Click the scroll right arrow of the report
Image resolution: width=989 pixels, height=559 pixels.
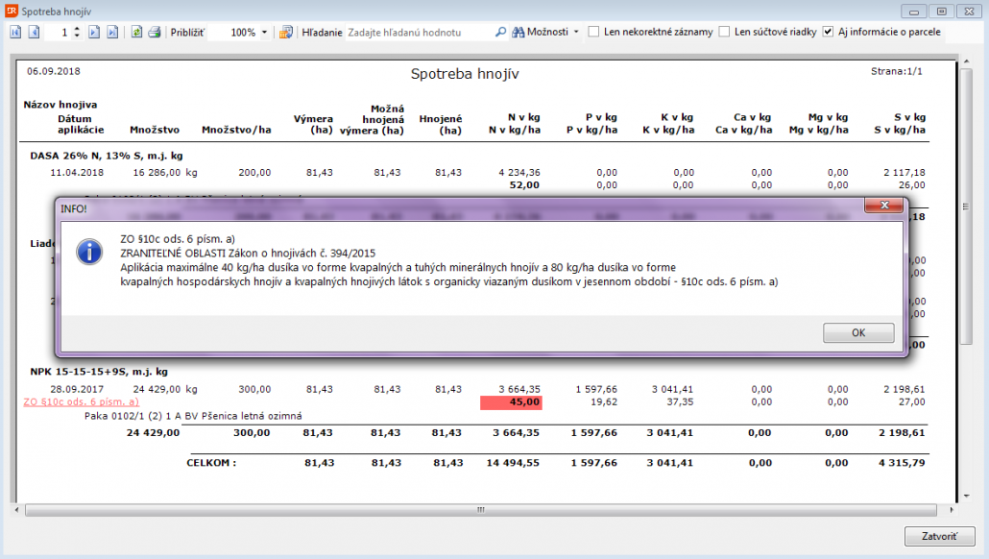[952, 510]
